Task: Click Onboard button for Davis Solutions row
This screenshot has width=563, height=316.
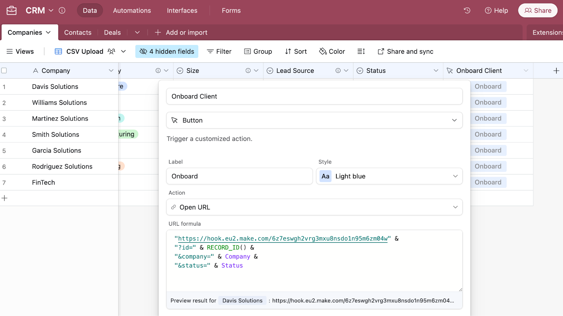Action: [x=488, y=86]
